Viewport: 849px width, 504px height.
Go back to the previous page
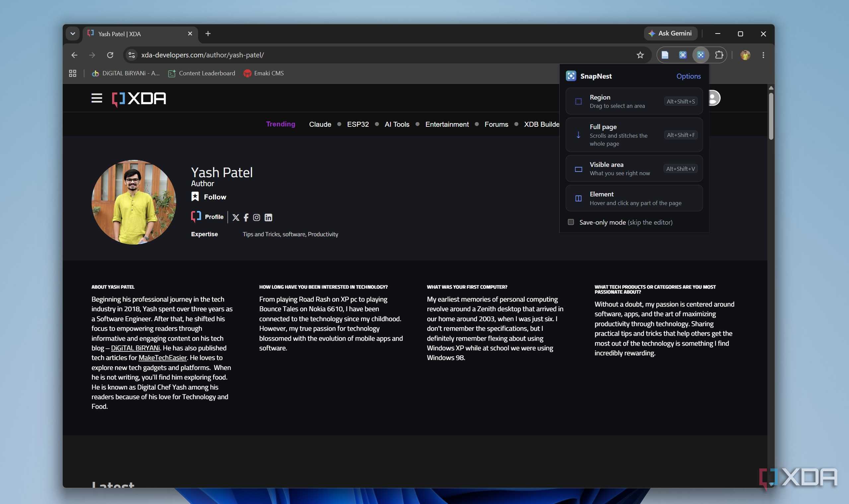[x=74, y=55]
